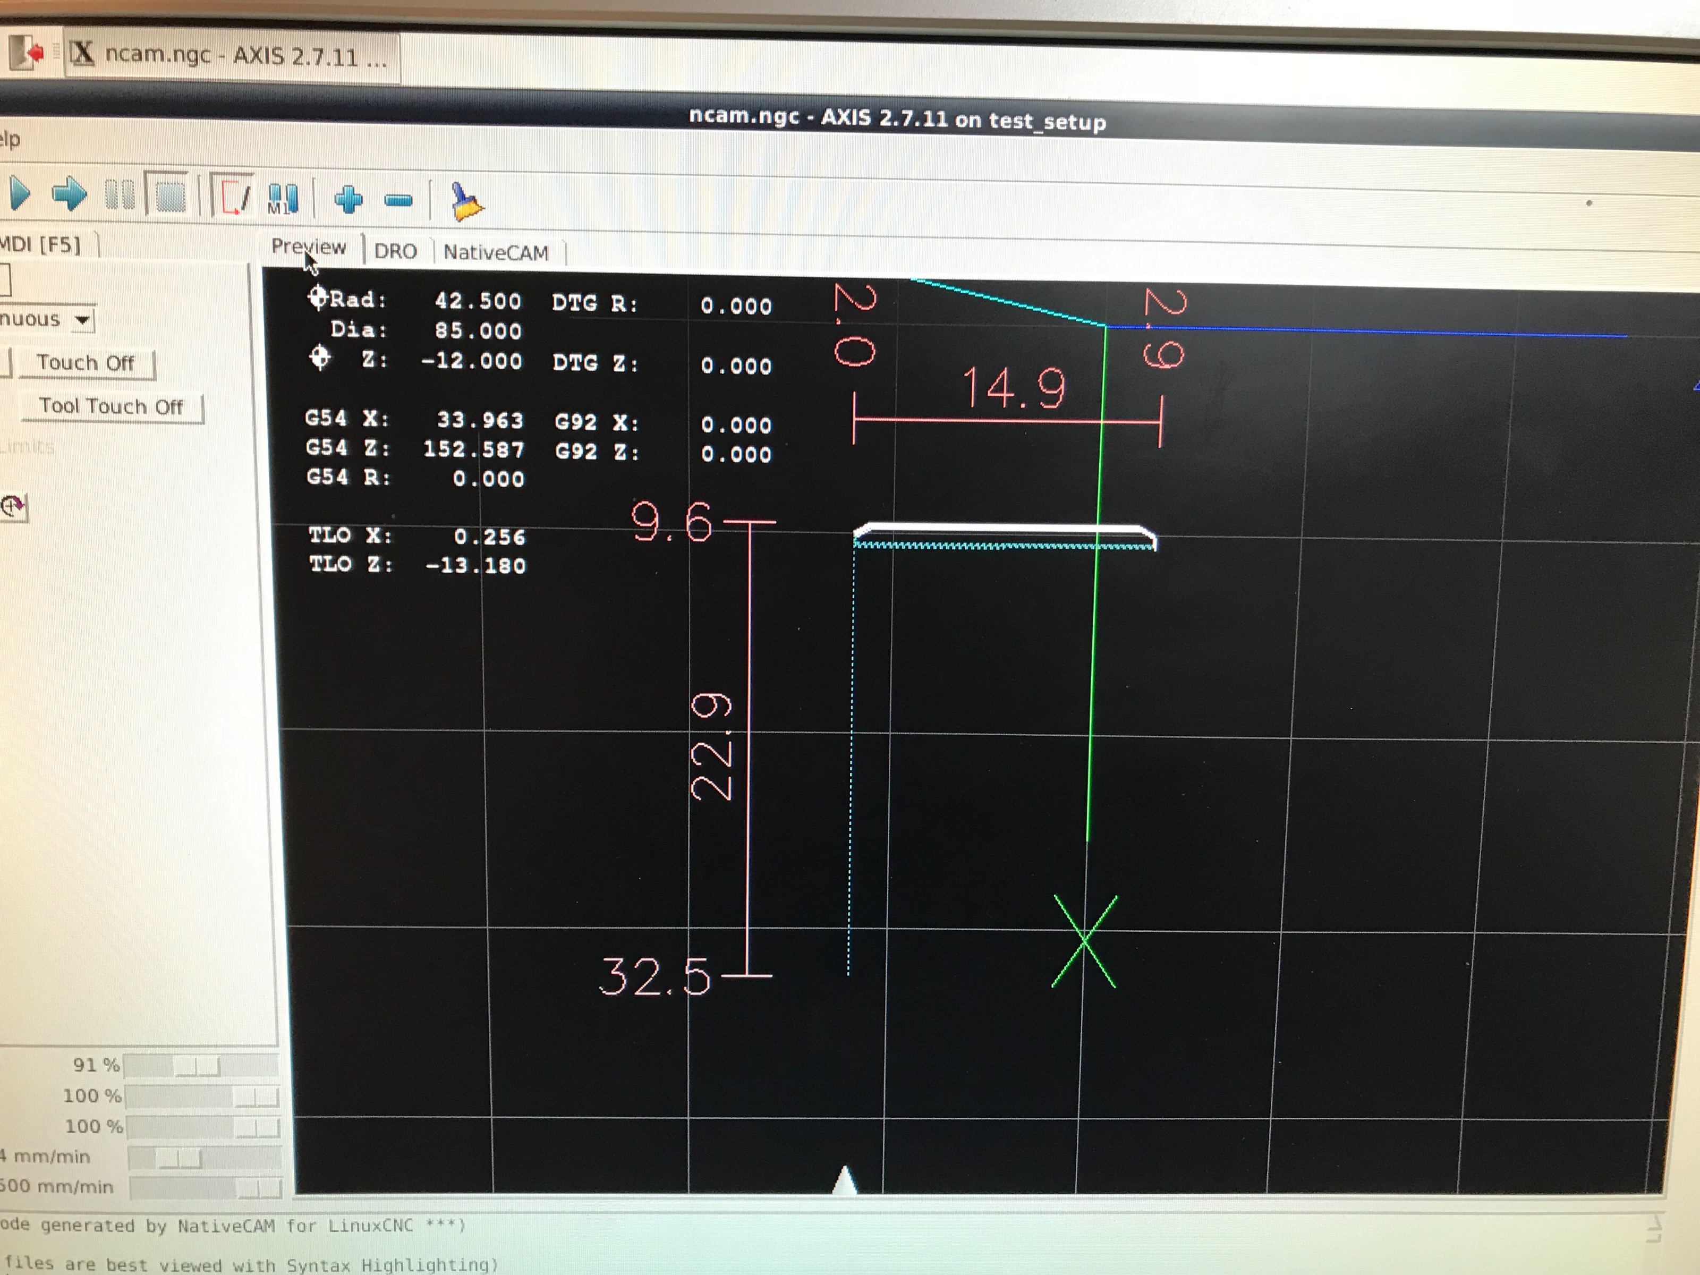Click the G54 X offset value 33.963
Screen dimensions: 1700x1275
480,420
